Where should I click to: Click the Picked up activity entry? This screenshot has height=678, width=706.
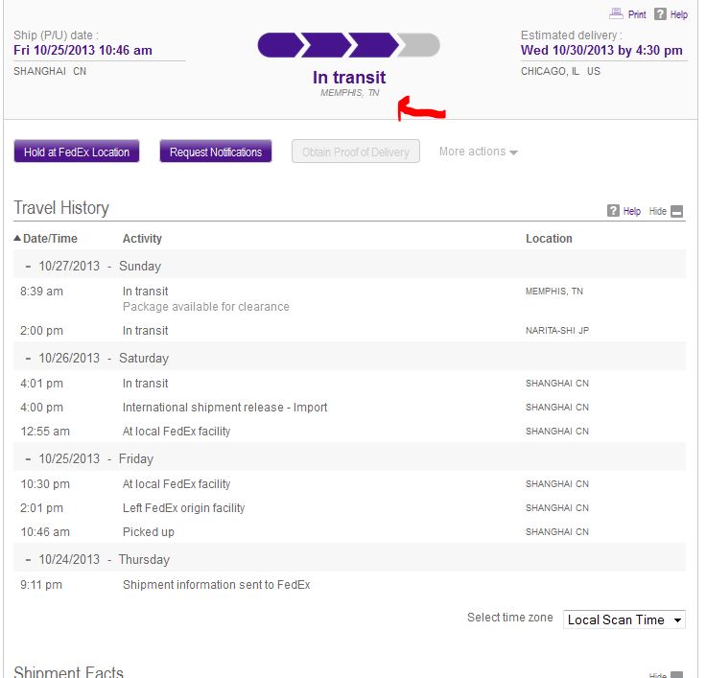pos(148,531)
